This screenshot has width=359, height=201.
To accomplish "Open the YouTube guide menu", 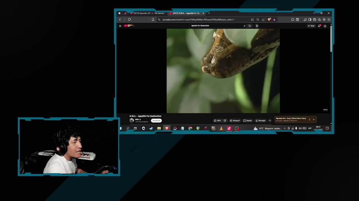I will (120, 26).
